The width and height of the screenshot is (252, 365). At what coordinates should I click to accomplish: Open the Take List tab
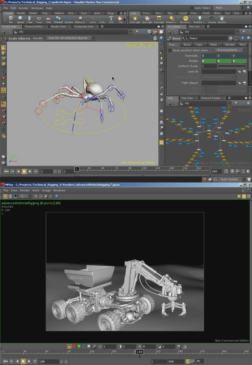pos(194,27)
